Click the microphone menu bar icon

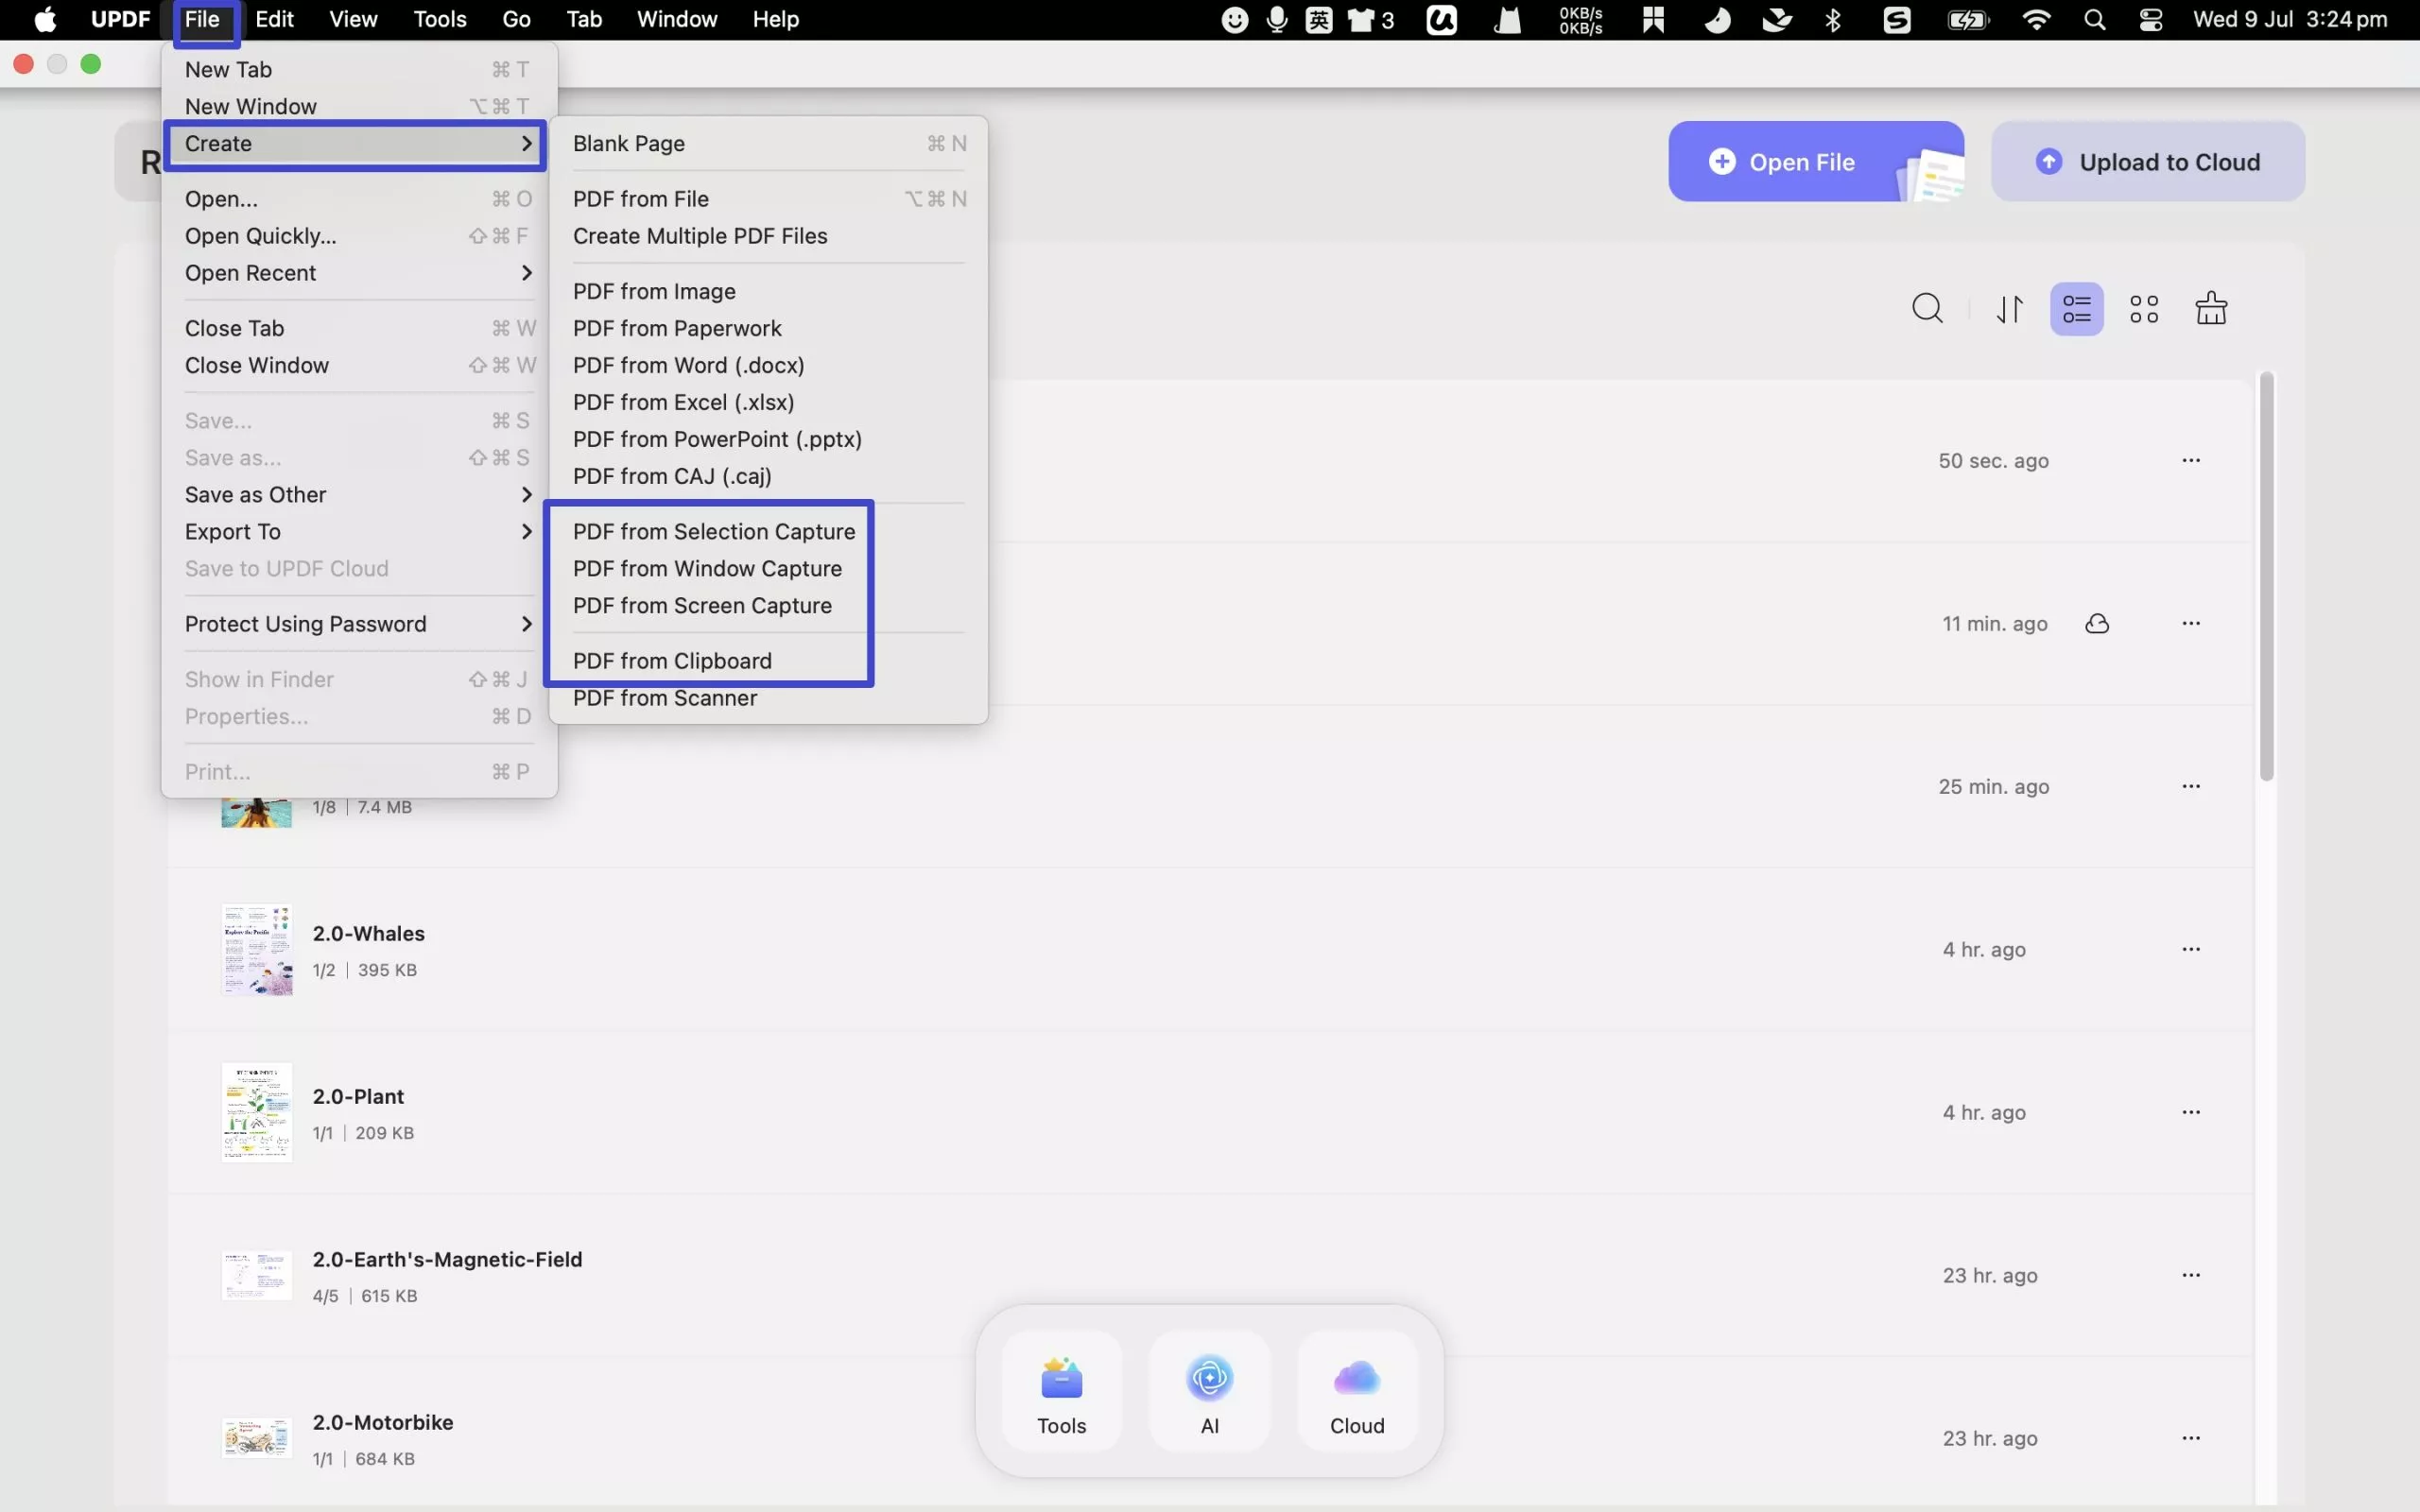coord(1277,20)
